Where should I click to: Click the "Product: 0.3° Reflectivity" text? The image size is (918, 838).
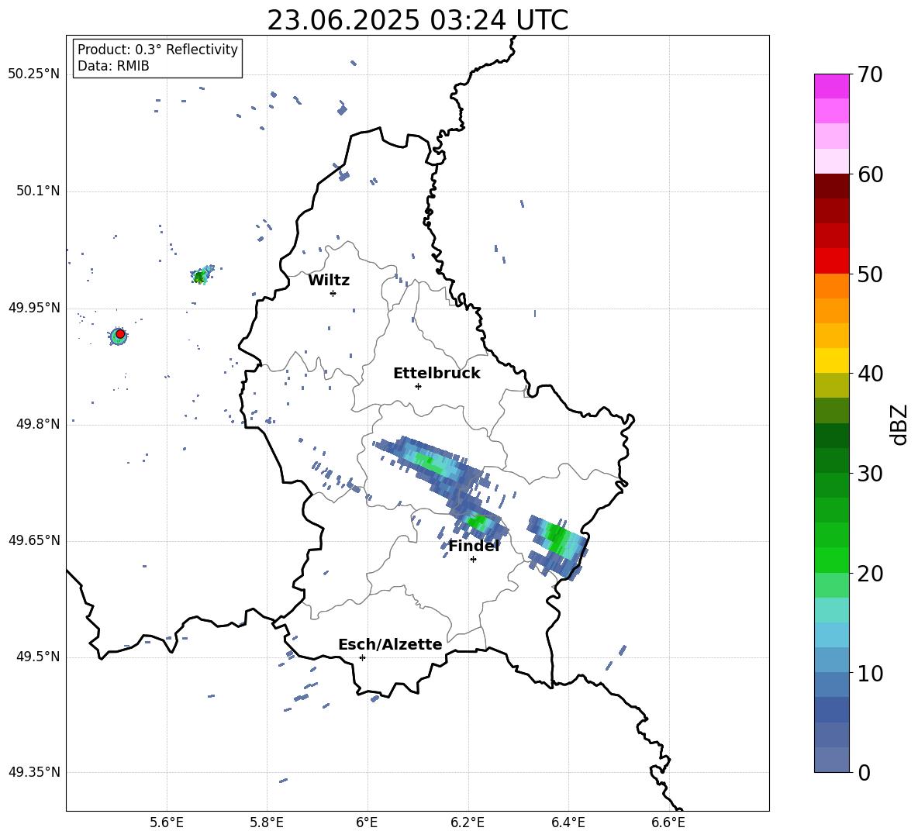click(x=157, y=49)
